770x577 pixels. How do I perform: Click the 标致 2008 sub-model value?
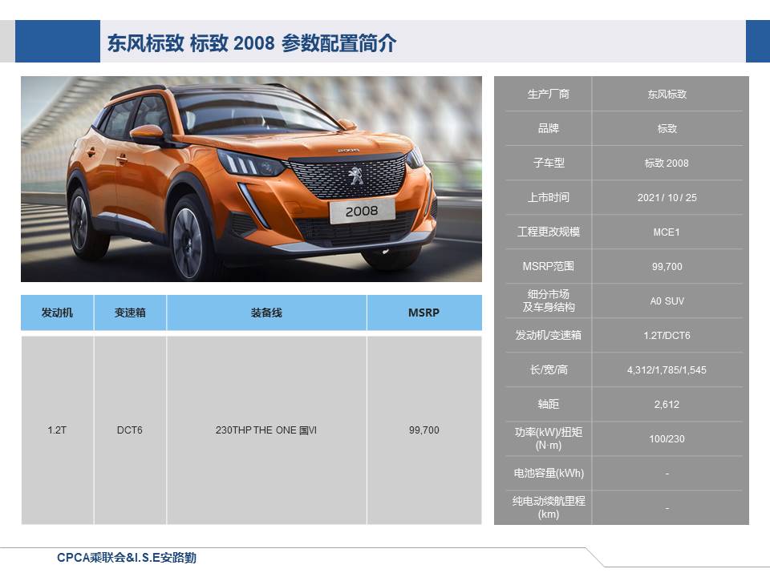pos(667,163)
